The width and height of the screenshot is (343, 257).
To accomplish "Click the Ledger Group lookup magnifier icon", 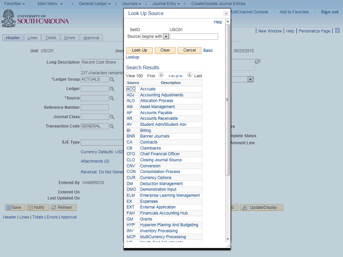I will tap(112, 80).
